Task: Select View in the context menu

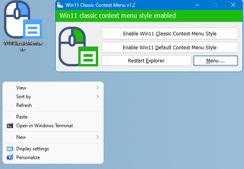Action: (x=53, y=88)
